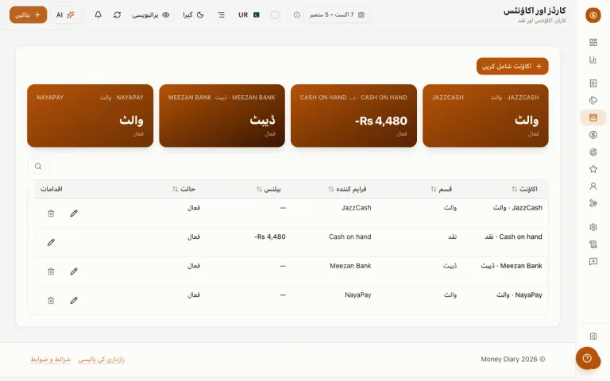
Task: Open the scroll log icon in sidebar
Action: [x=593, y=244]
